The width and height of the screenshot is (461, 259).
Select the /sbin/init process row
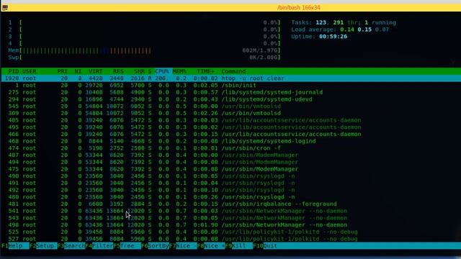pos(230,86)
